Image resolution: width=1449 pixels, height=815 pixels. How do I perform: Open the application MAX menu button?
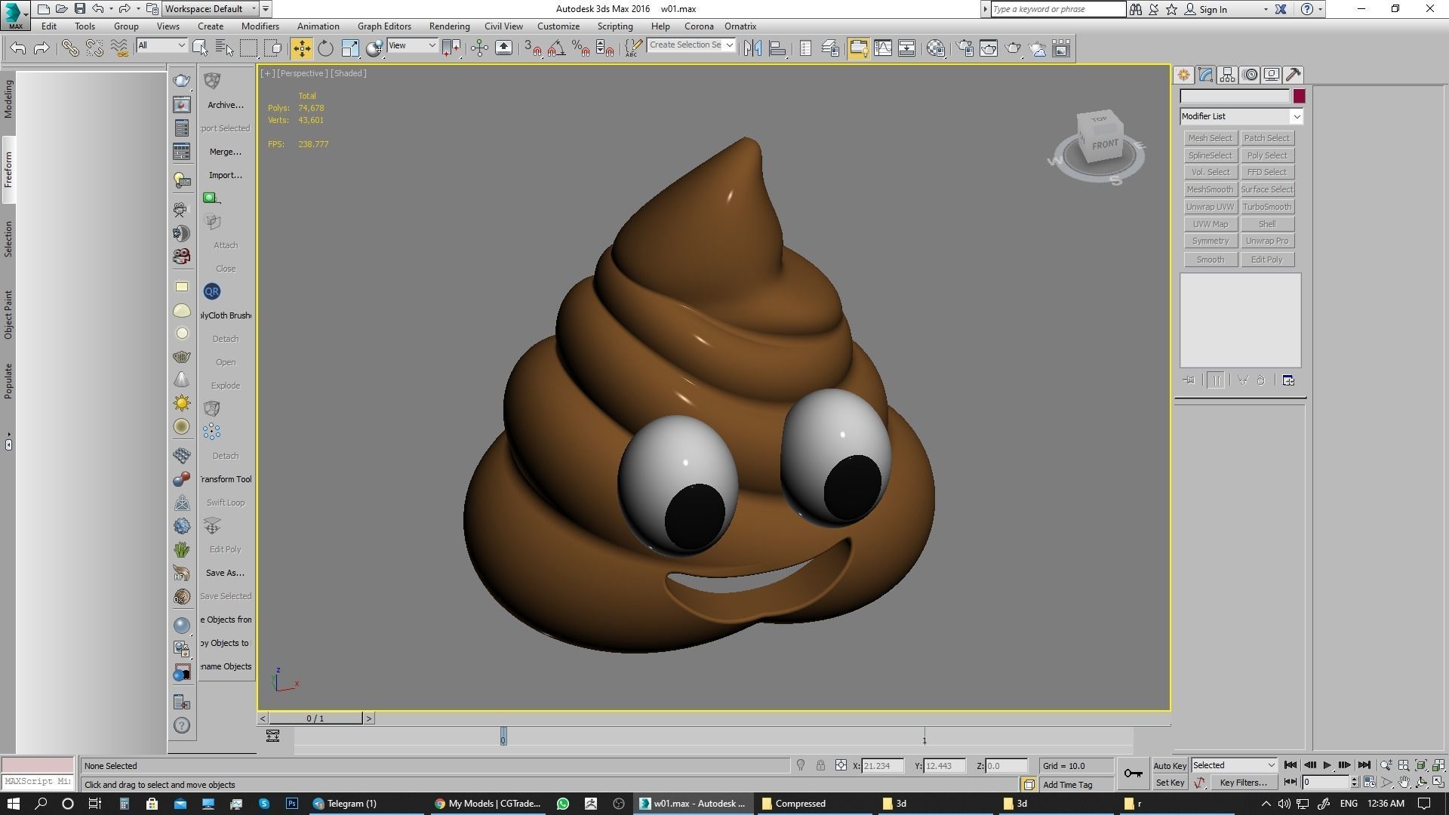pyautogui.click(x=15, y=15)
